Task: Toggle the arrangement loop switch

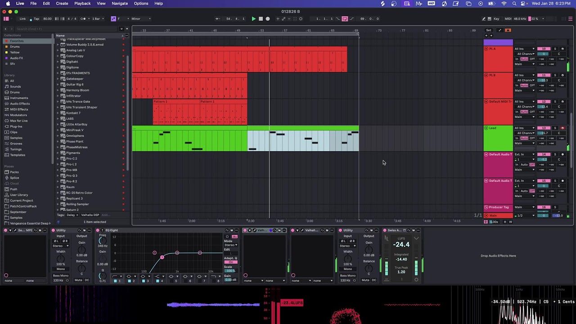Action: tap(345, 19)
